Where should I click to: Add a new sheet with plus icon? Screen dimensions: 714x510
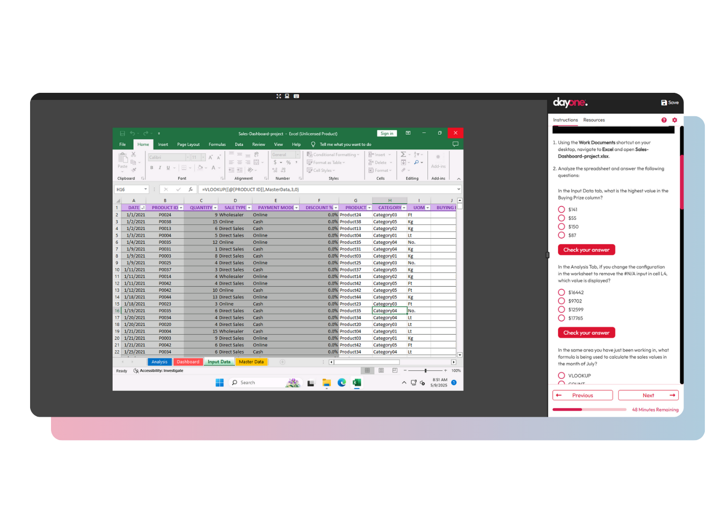(x=283, y=362)
